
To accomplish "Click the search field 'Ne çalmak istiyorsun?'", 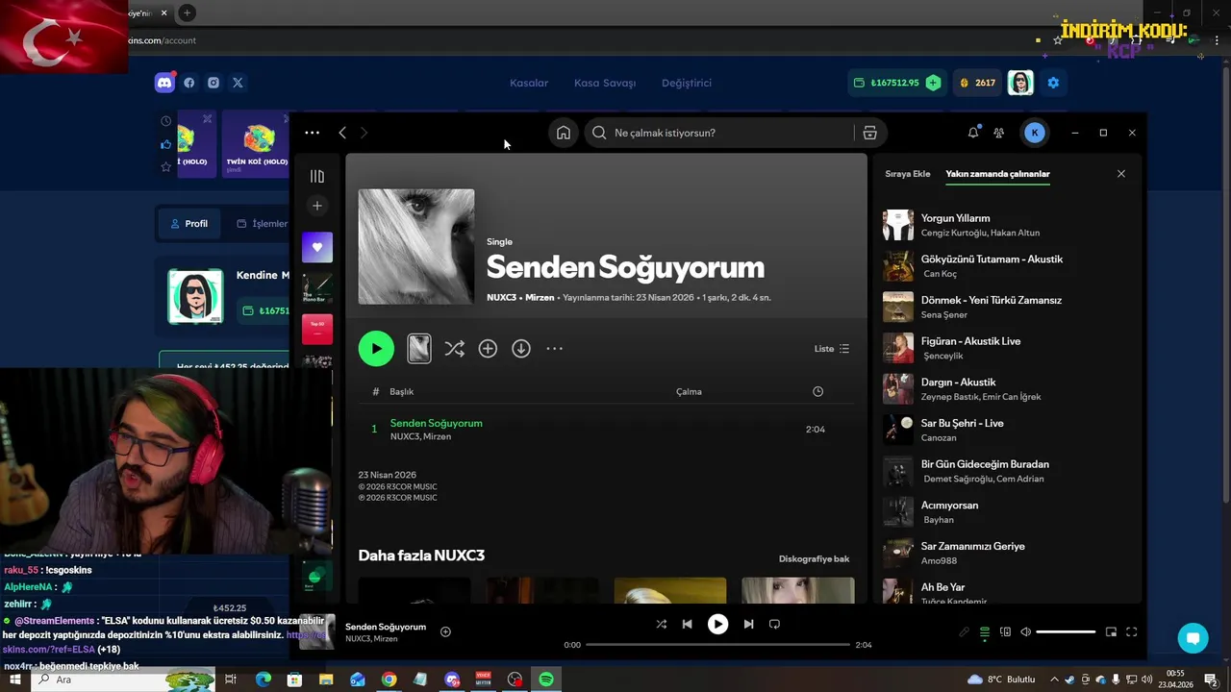I will tap(721, 133).
